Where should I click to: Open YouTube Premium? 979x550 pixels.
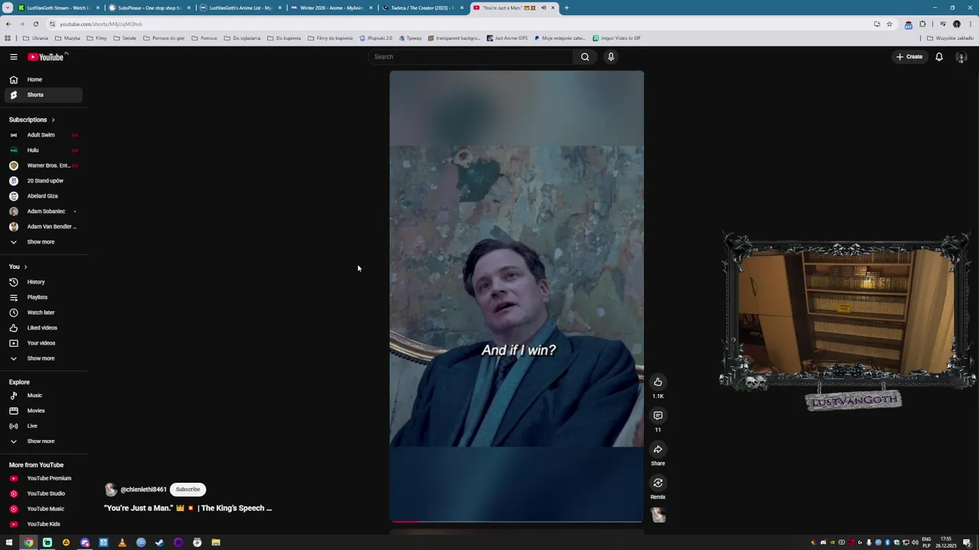click(42, 478)
